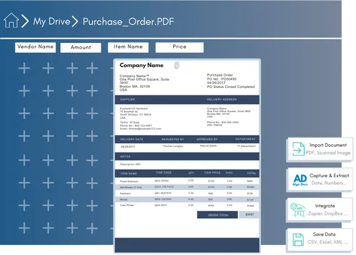Click the ITEM NAME table header

point(128,174)
